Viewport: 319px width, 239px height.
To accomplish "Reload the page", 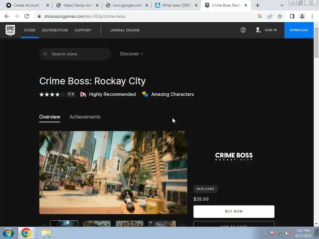I will coord(27,16).
